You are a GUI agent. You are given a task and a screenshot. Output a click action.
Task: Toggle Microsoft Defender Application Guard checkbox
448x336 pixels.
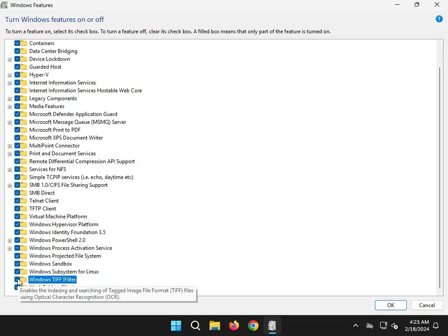(17, 114)
